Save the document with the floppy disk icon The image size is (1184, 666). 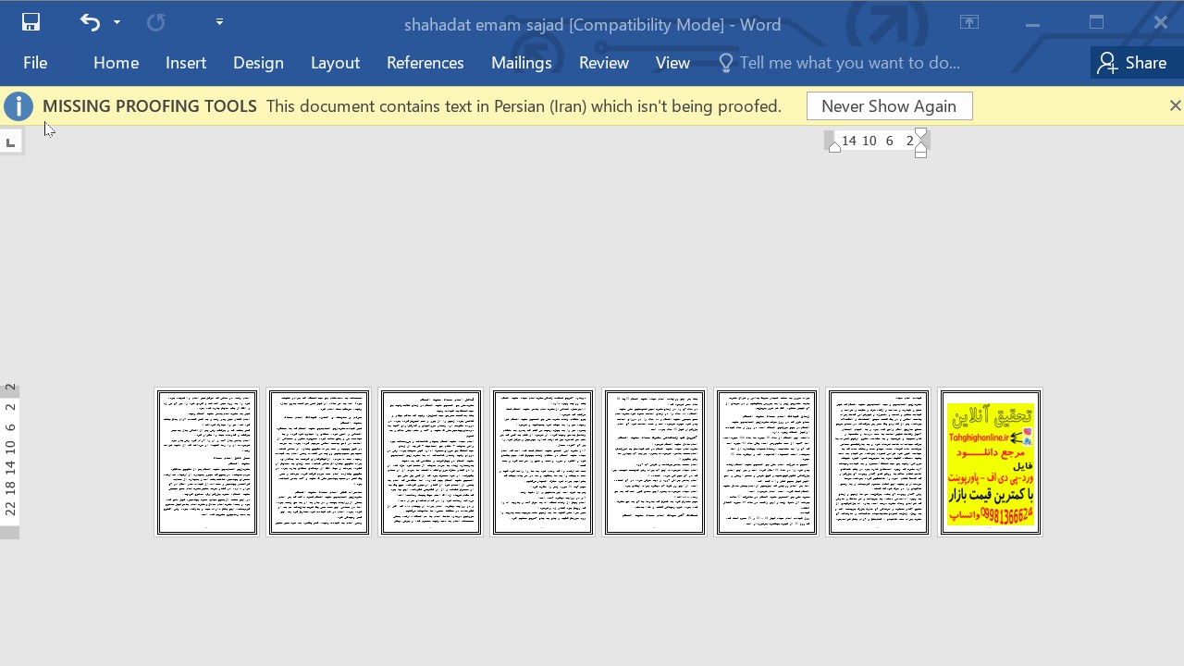[31, 22]
